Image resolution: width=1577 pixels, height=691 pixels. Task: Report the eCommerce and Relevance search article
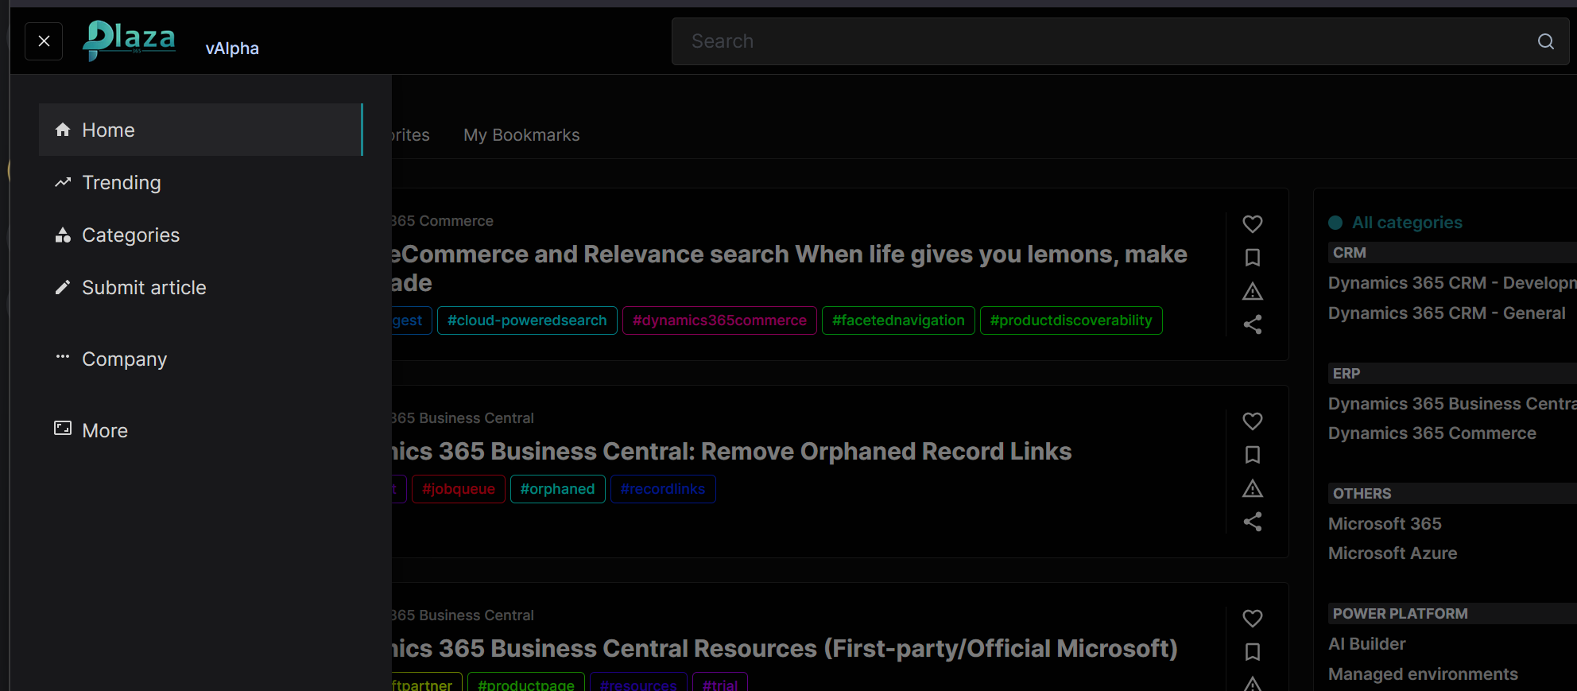pos(1253,291)
